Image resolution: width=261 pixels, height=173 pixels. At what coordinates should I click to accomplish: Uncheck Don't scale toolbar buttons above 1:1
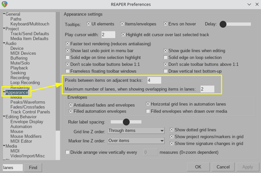(165, 64)
